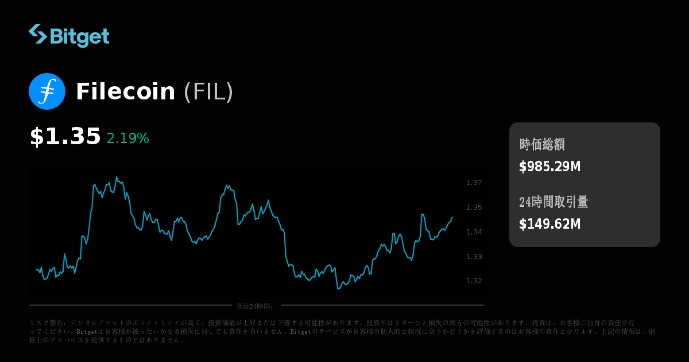Expand the market stats info card
The width and height of the screenshot is (689, 362).
584,184
